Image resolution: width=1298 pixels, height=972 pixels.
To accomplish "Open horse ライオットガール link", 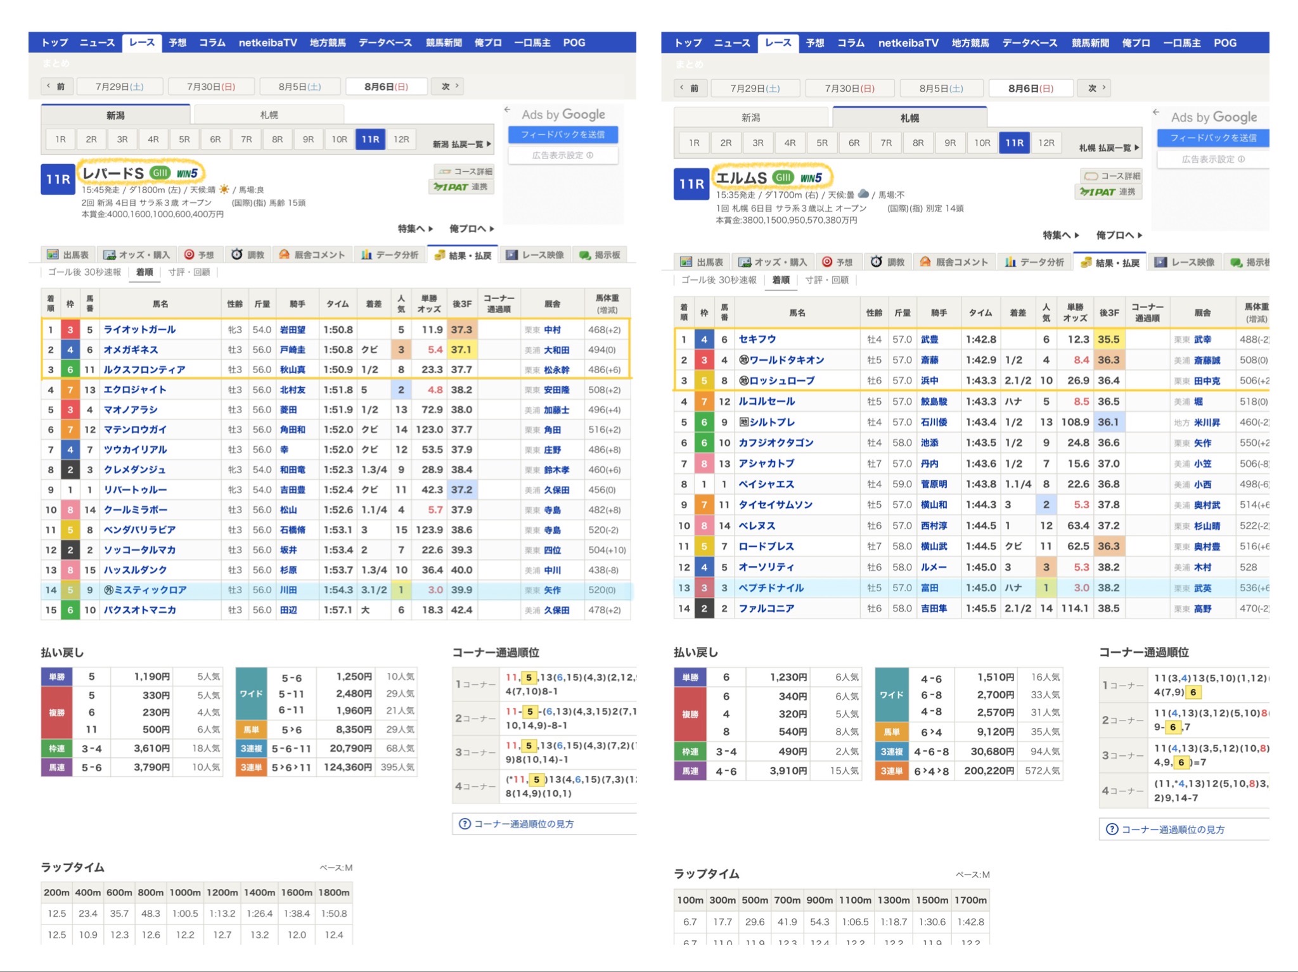I will click(x=139, y=329).
